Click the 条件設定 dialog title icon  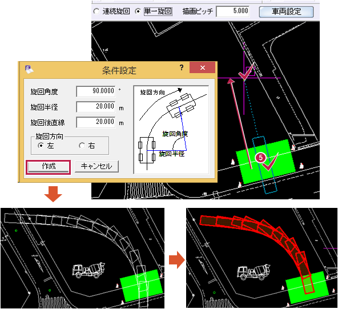click(29, 70)
